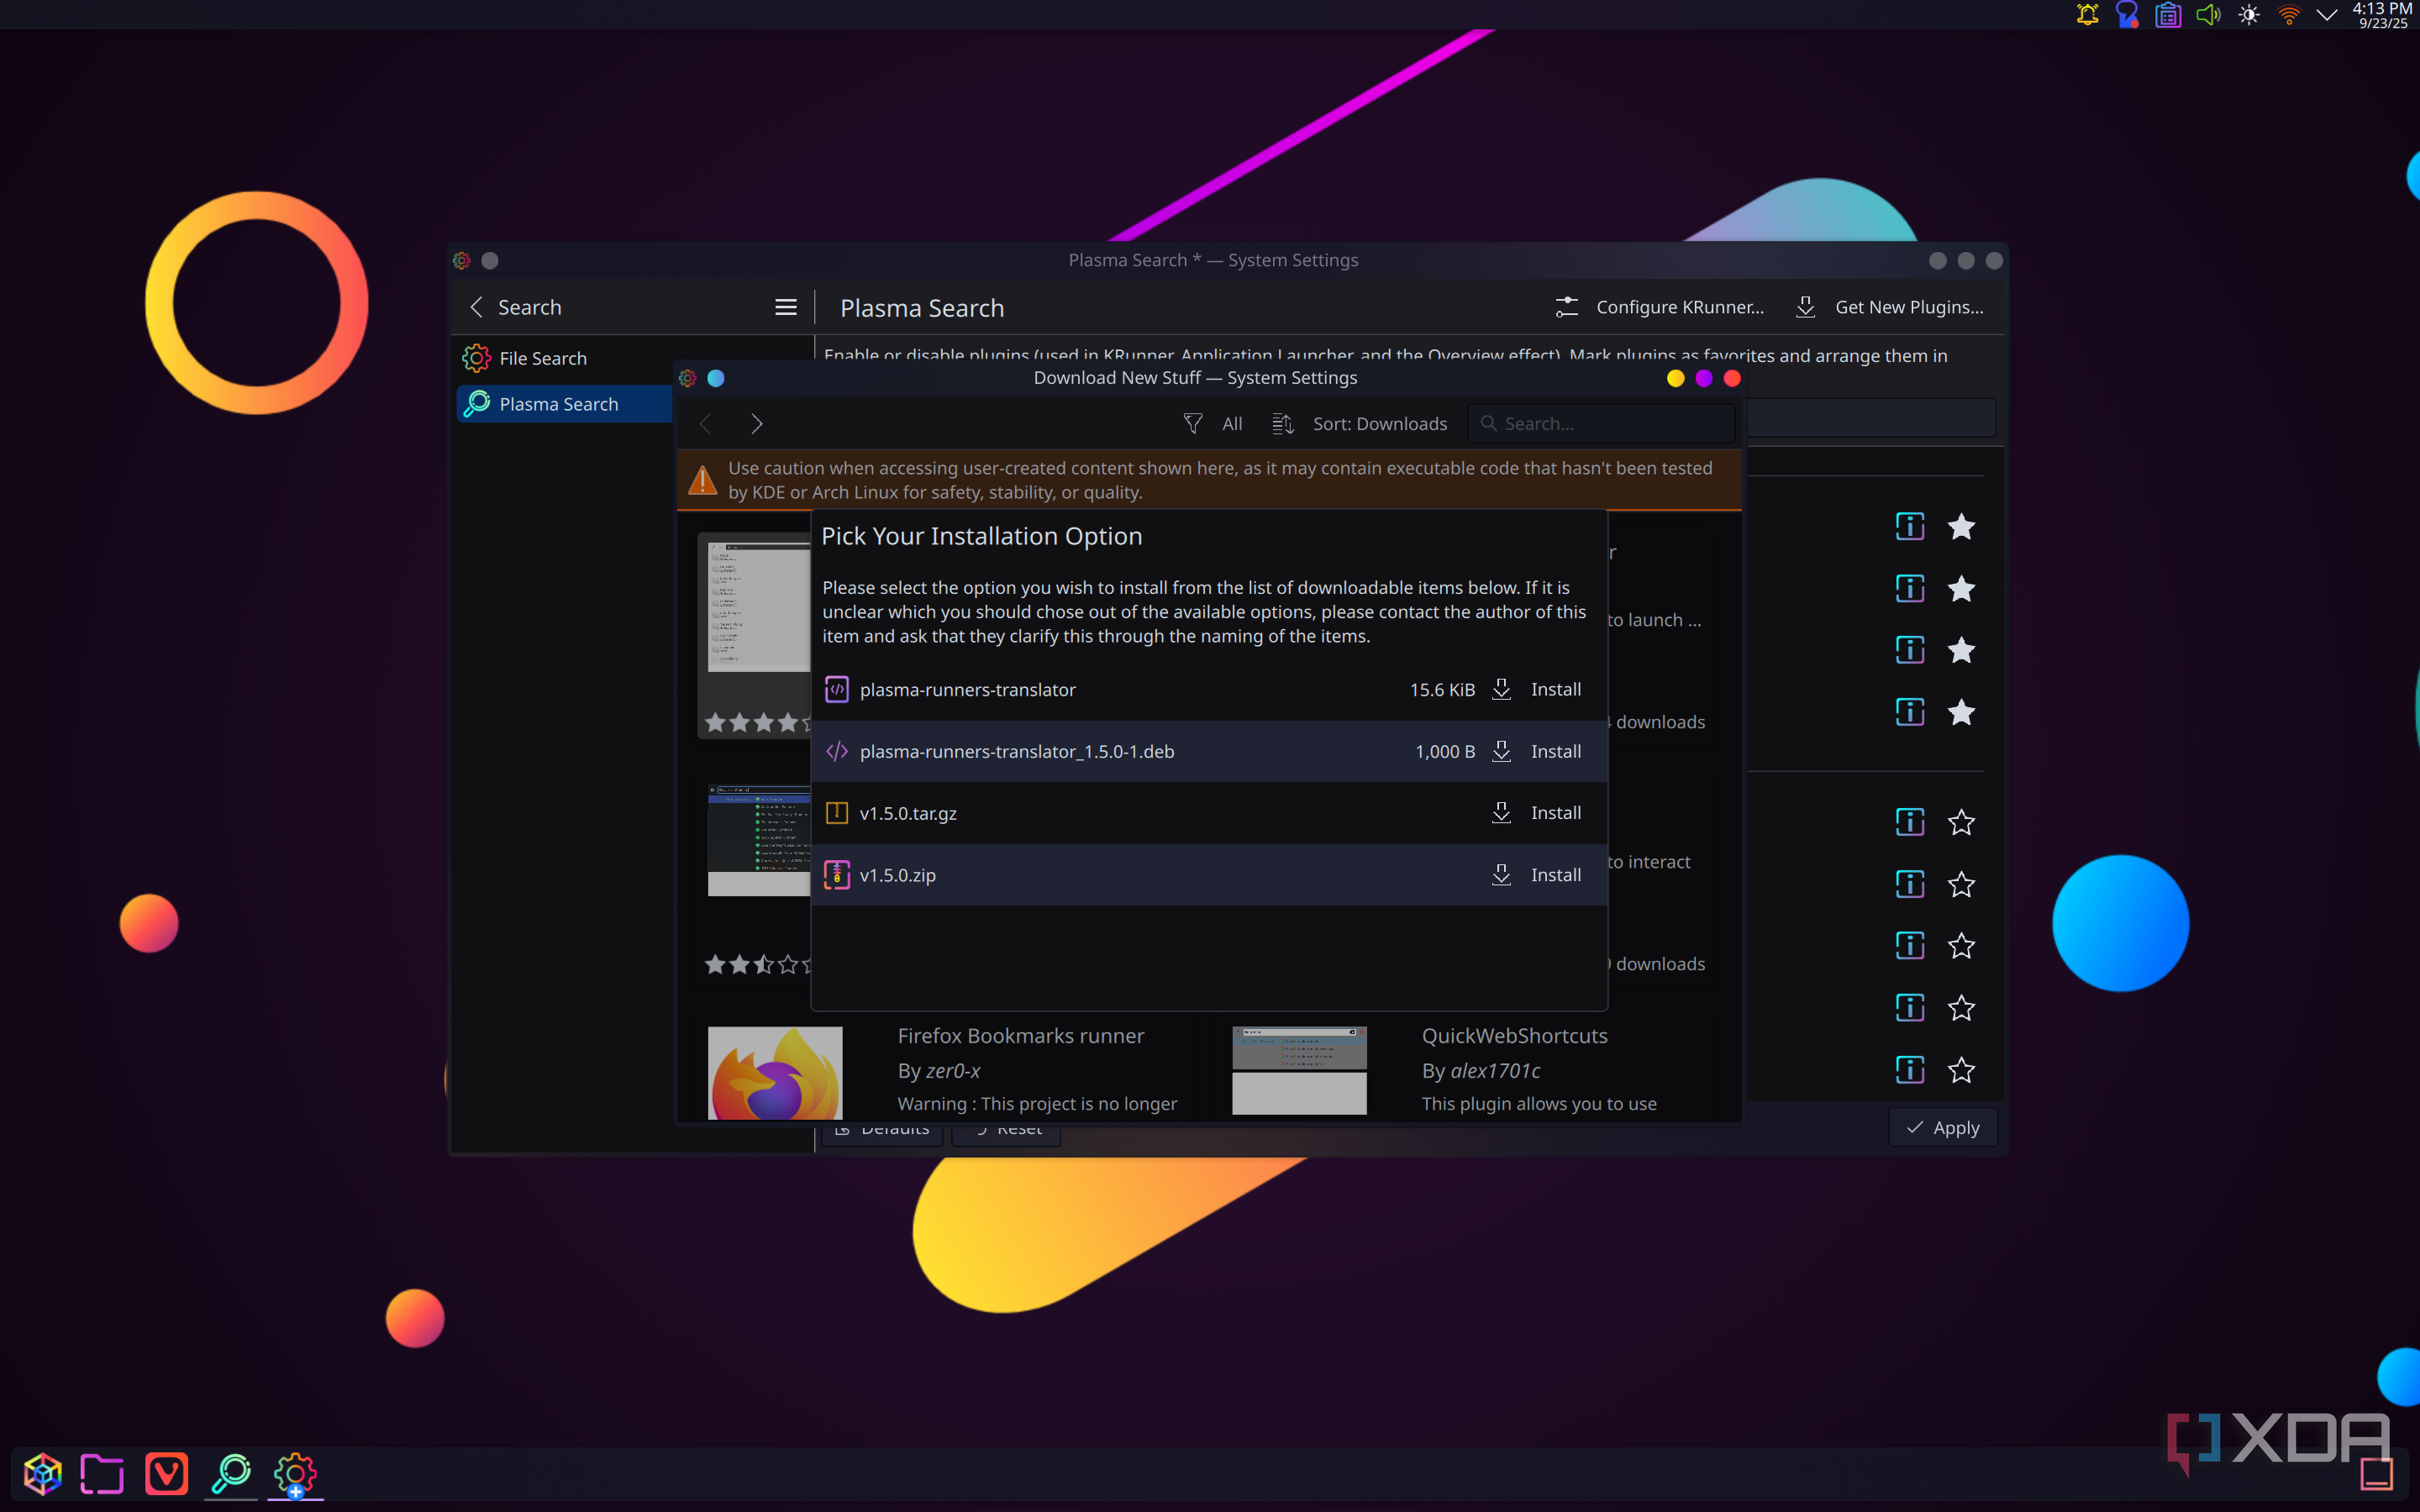
Task: Launch Vivaldi browser from the taskbar
Action: point(166,1473)
